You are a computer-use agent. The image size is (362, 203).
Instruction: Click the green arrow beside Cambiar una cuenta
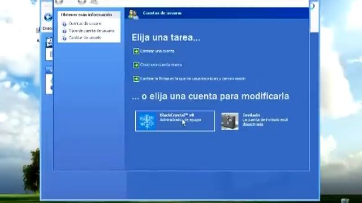pyautogui.click(x=136, y=51)
